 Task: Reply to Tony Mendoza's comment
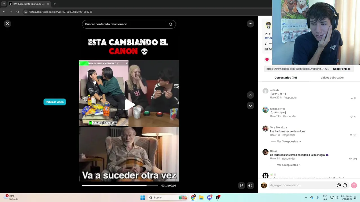(x=288, y=135)
